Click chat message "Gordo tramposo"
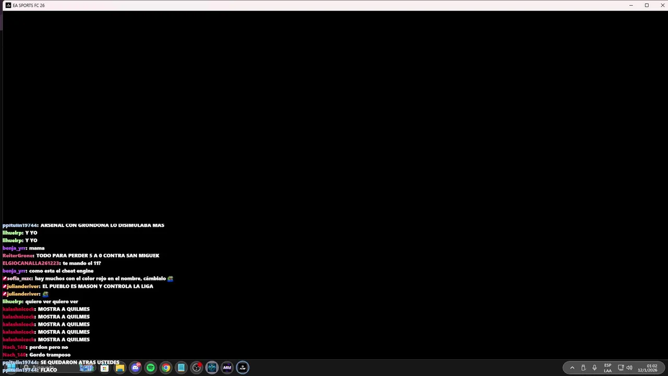 (50, 355)
